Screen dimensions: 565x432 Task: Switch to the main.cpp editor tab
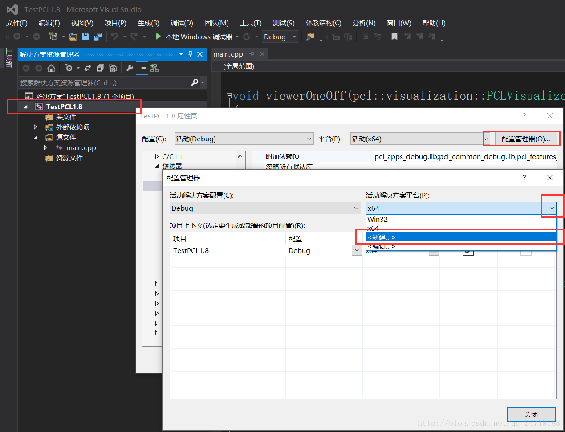(228, 54)
